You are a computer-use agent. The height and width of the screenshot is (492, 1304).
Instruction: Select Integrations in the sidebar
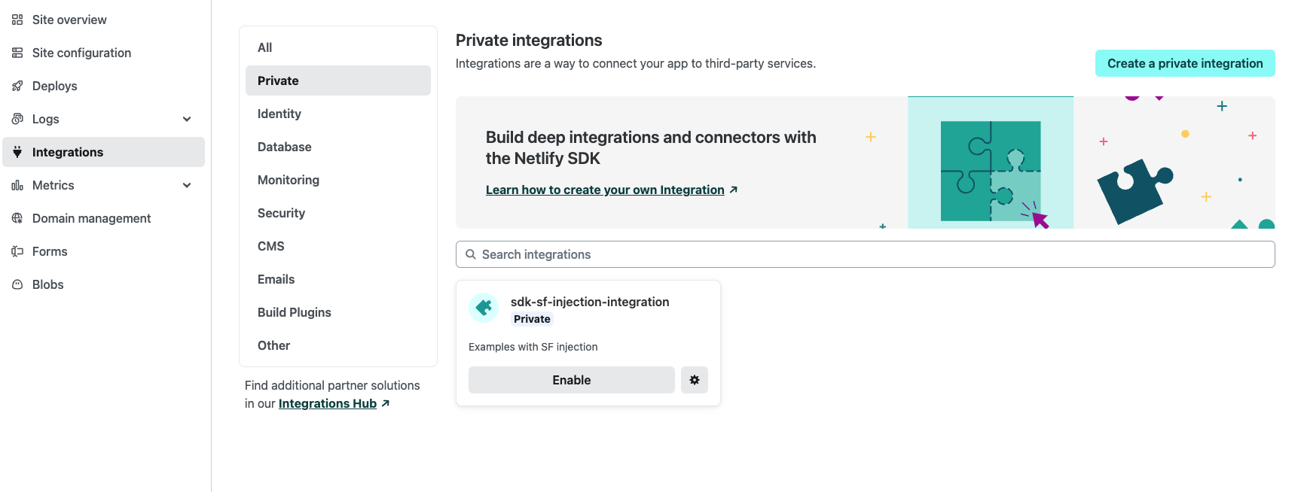pos(104,152)
